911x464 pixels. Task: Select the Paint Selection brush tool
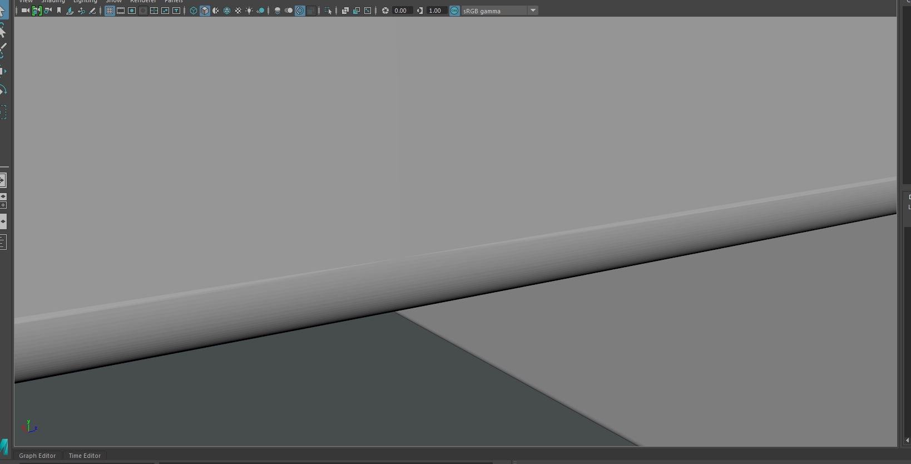(3, 51)
